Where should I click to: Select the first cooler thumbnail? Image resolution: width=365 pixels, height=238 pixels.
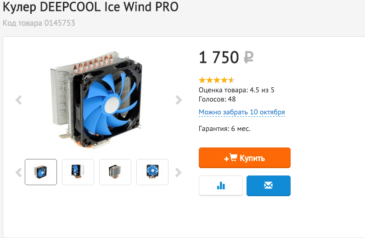point(41,172)
